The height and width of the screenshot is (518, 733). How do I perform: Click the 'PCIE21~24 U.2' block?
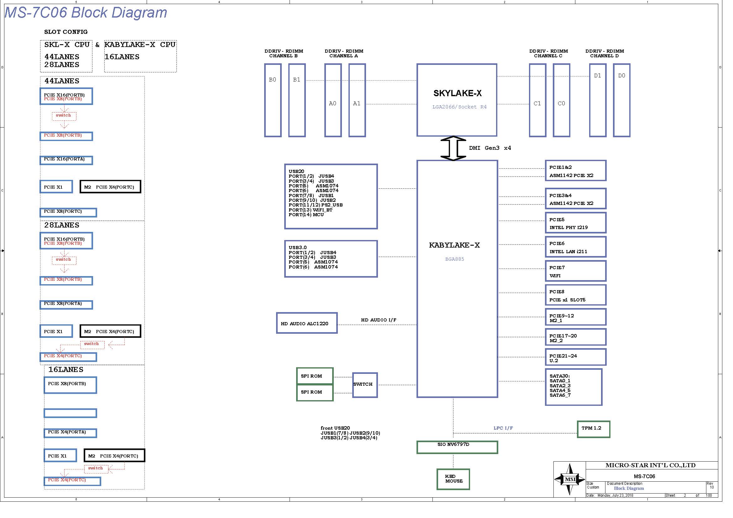point(576,357)
